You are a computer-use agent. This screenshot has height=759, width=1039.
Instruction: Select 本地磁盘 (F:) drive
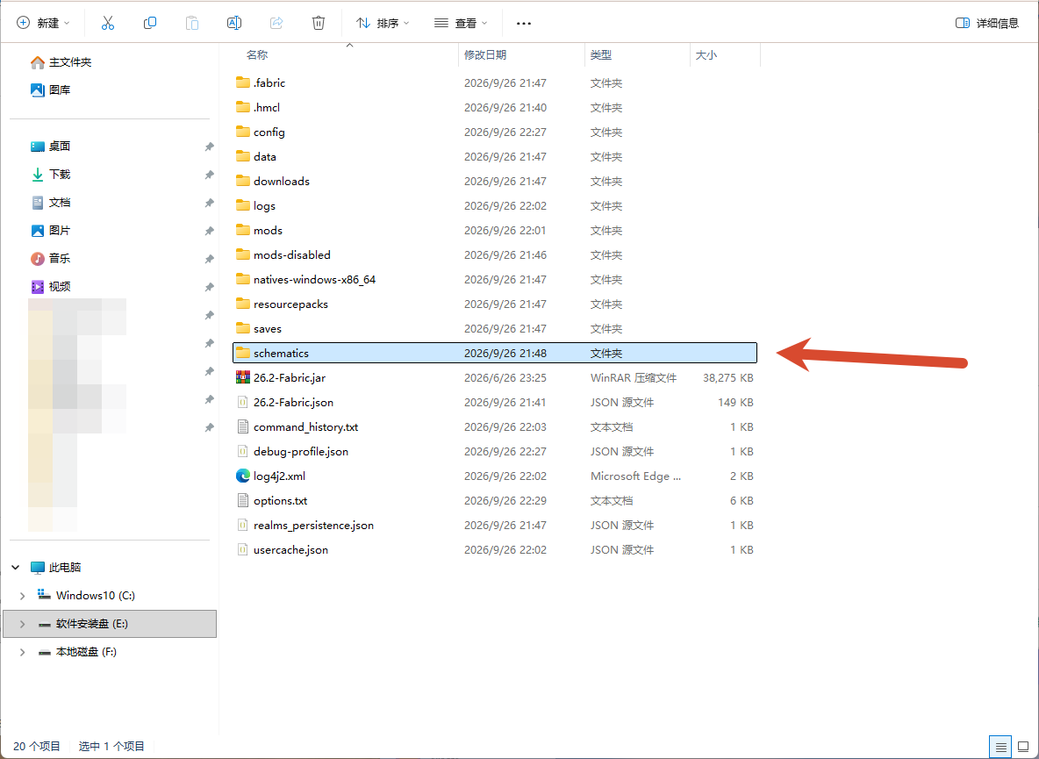tap(77, 652)
